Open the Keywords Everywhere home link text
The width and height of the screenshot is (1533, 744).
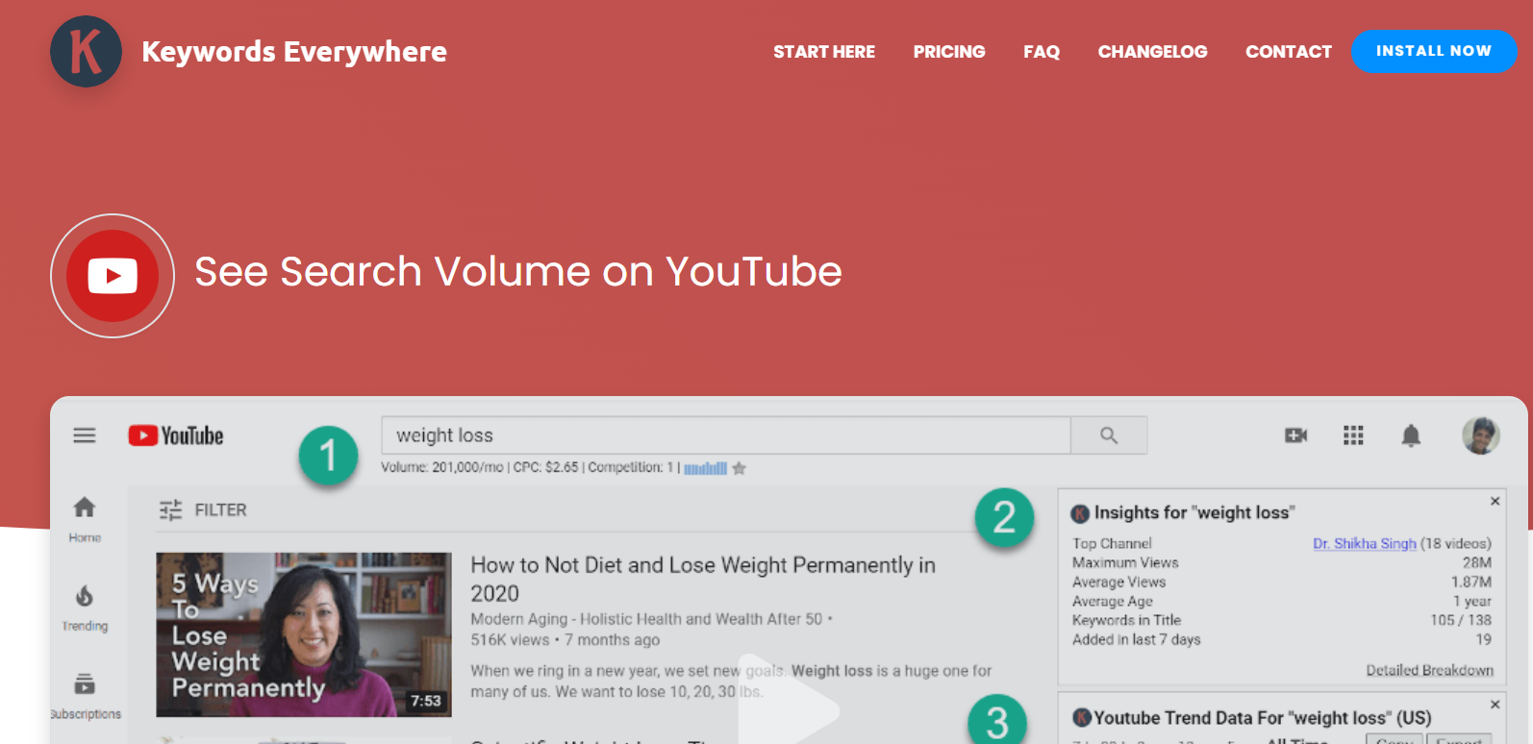tap(294, 52)
